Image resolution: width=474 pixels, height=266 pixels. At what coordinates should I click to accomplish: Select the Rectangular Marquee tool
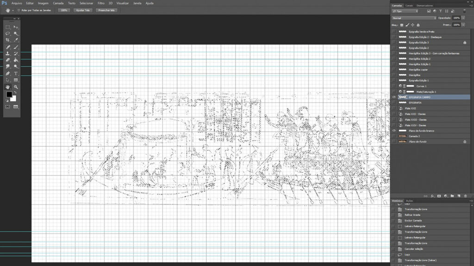click(x=8, y=27)
